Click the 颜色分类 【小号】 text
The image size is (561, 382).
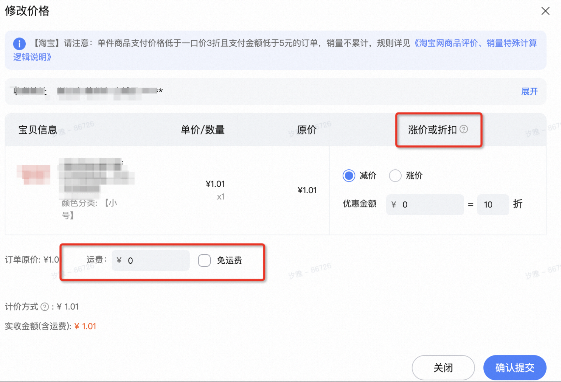pyautogui.click(x=89, y=209)
